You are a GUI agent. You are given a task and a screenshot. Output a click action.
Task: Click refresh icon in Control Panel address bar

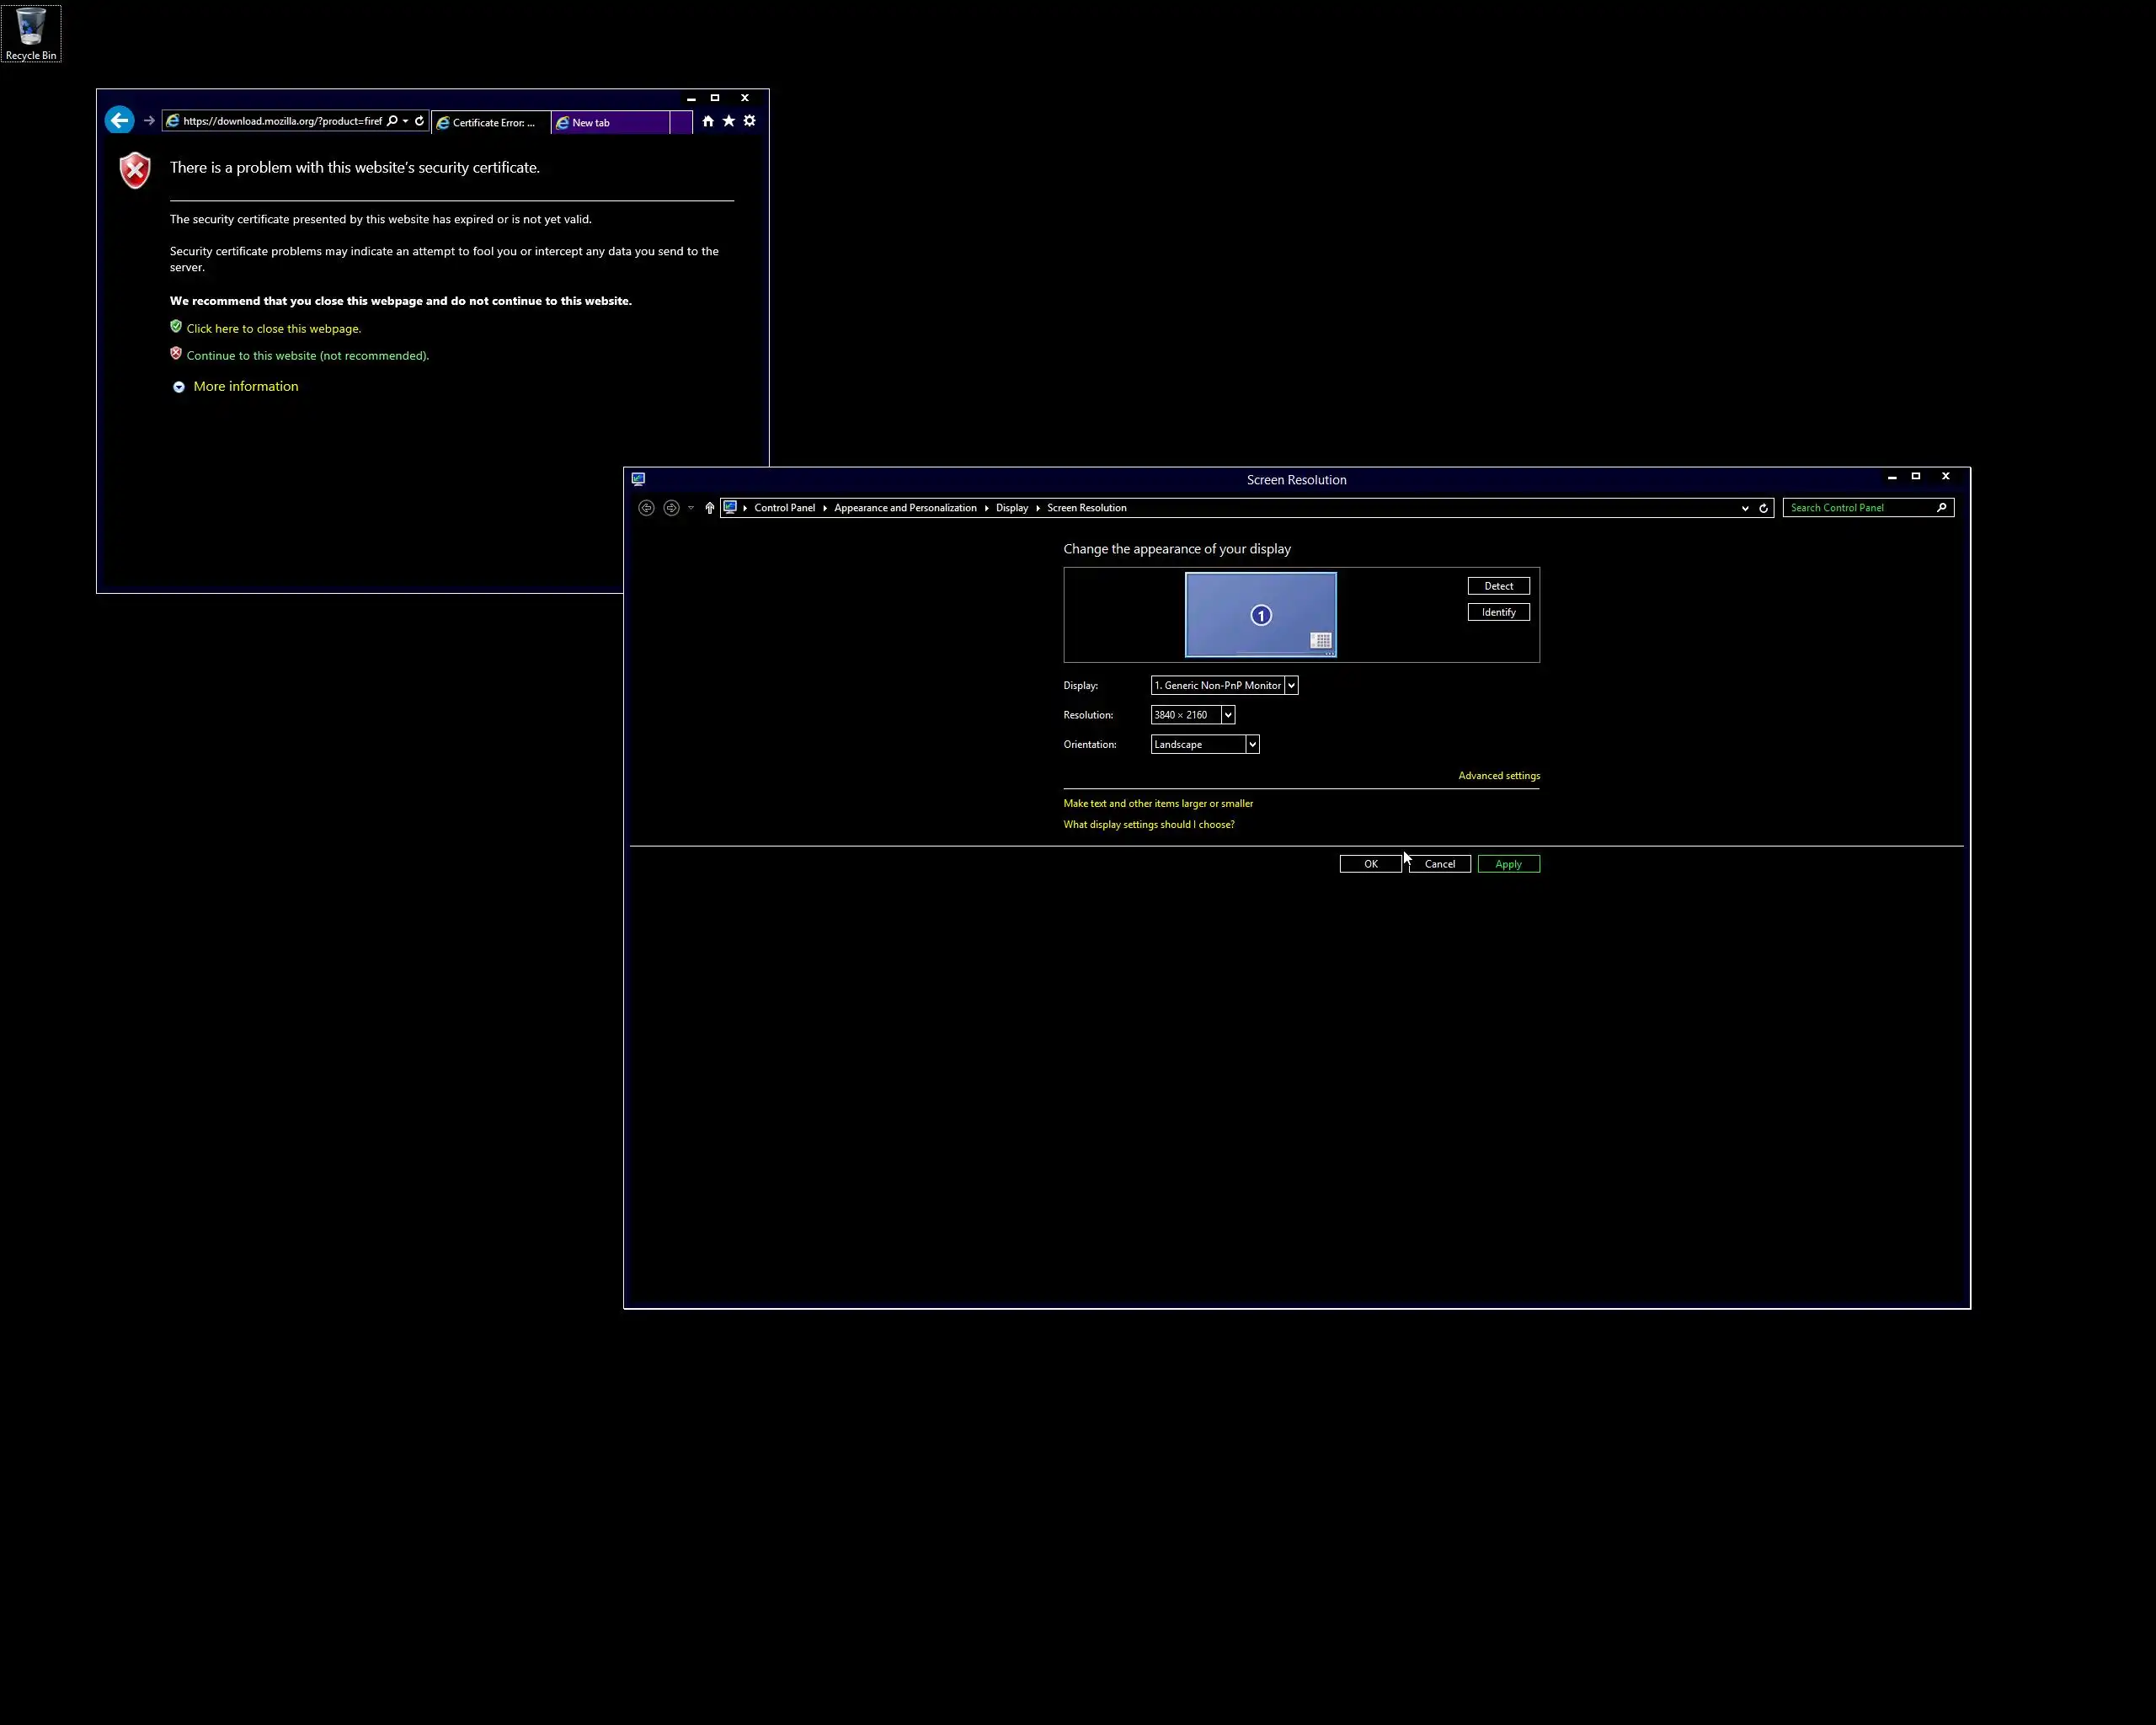click(x=1764, y=508)
